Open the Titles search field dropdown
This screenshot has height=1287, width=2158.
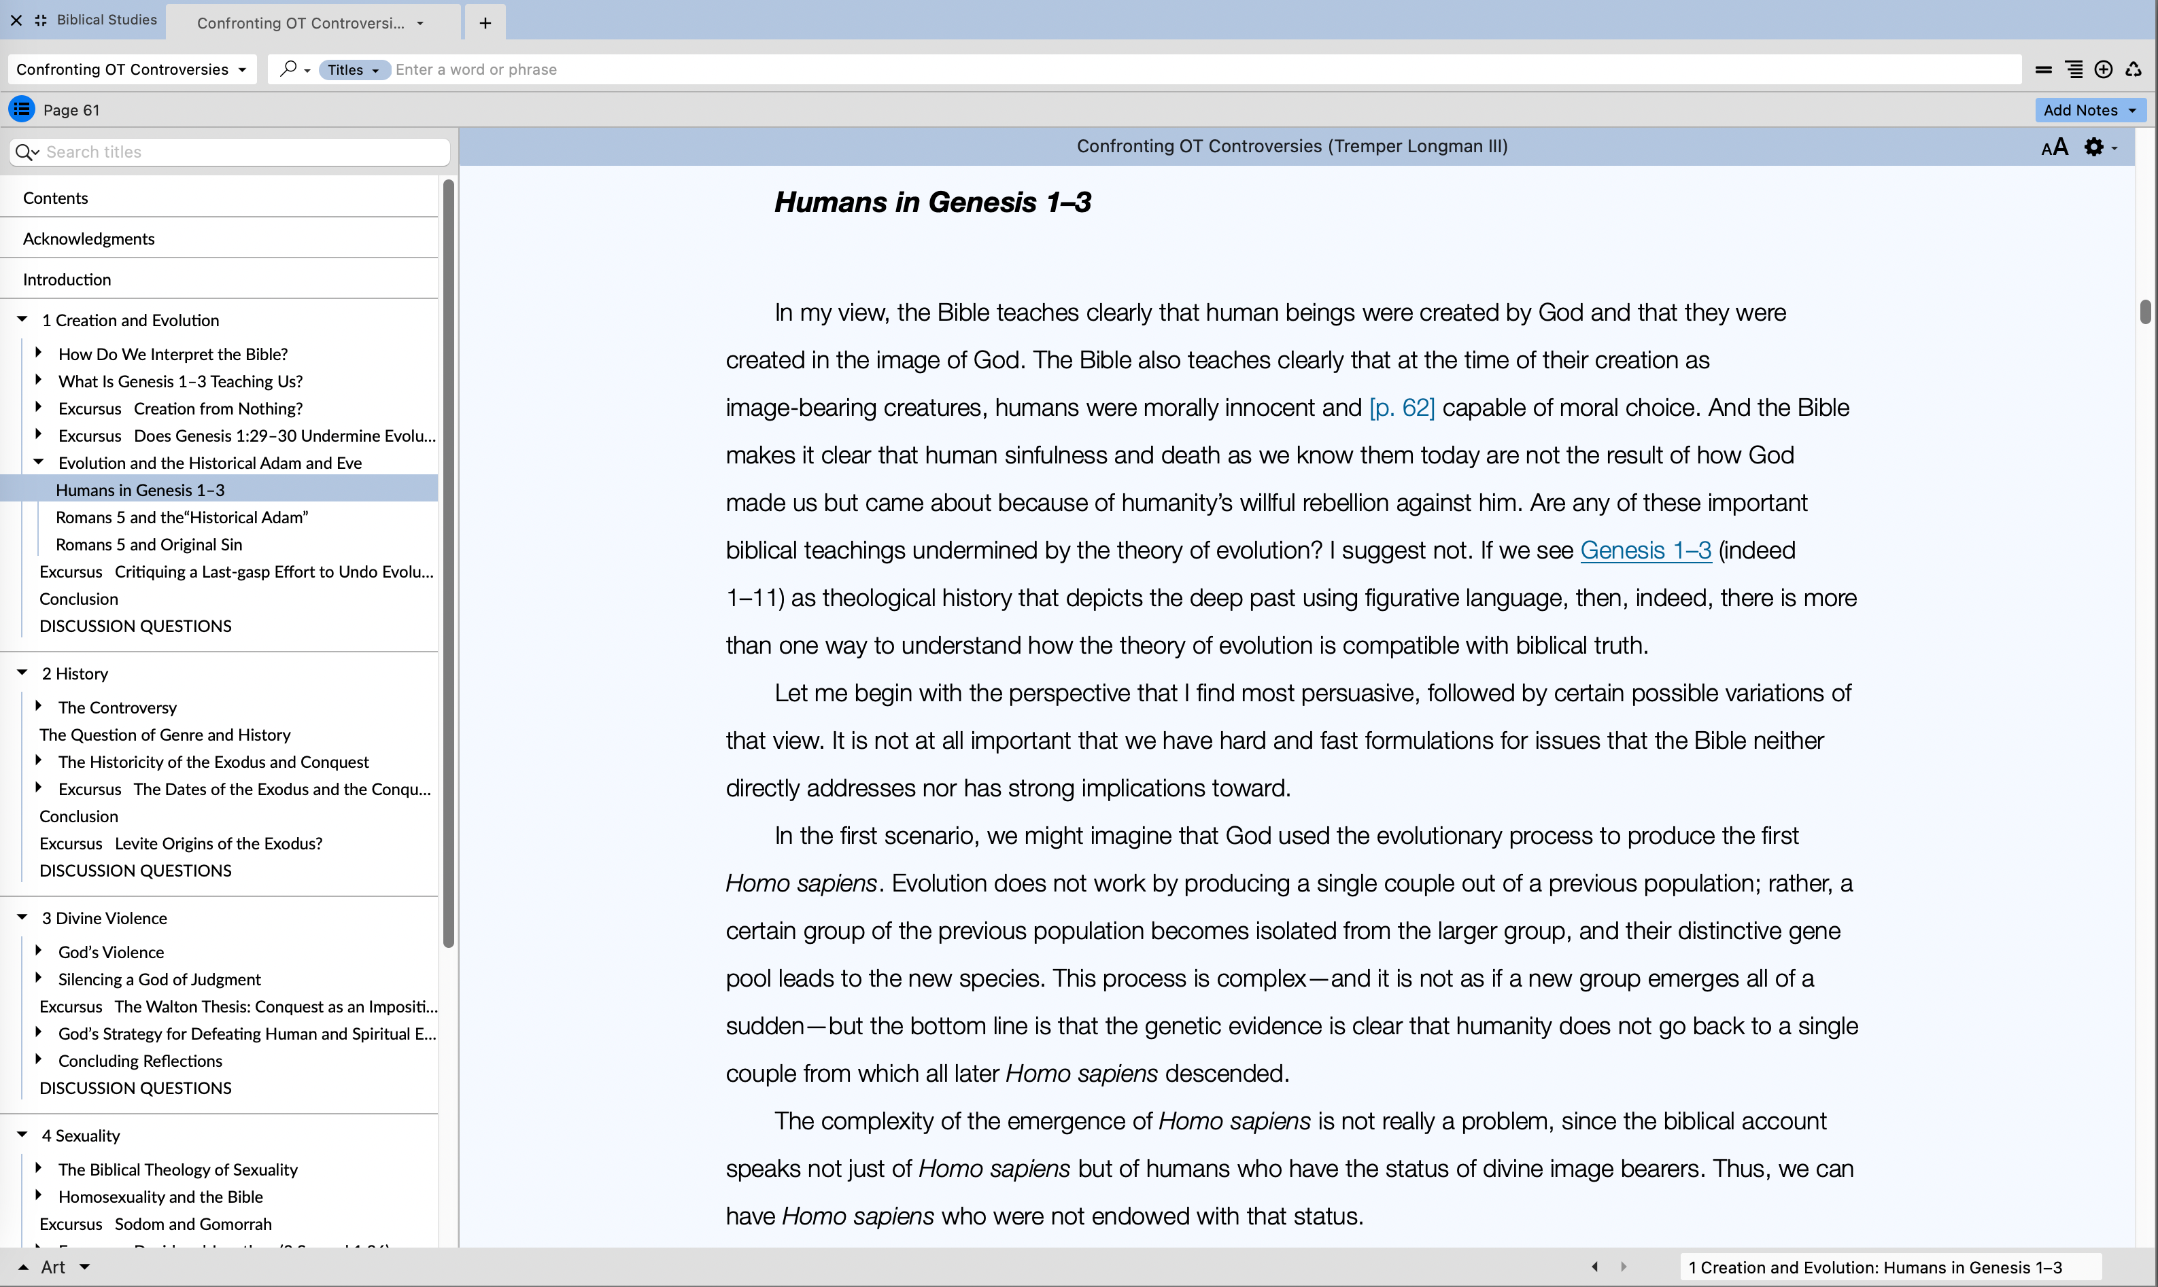tap(354, 69)
